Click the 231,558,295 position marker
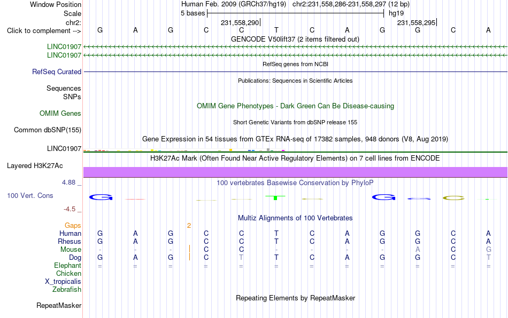 (417, 22)
